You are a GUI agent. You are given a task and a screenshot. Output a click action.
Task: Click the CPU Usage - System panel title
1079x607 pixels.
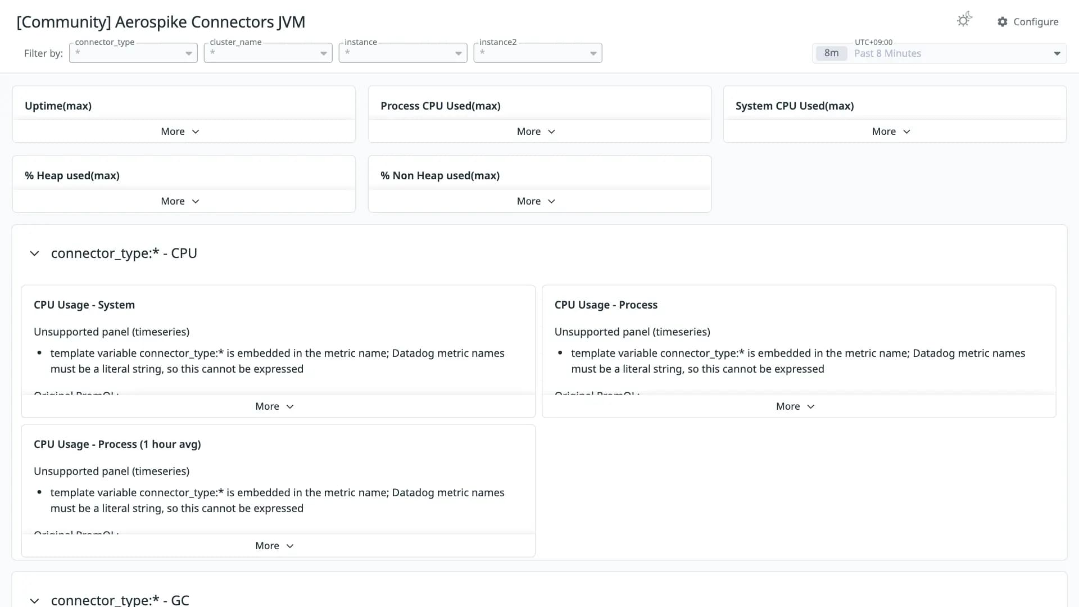pos(84,305)
